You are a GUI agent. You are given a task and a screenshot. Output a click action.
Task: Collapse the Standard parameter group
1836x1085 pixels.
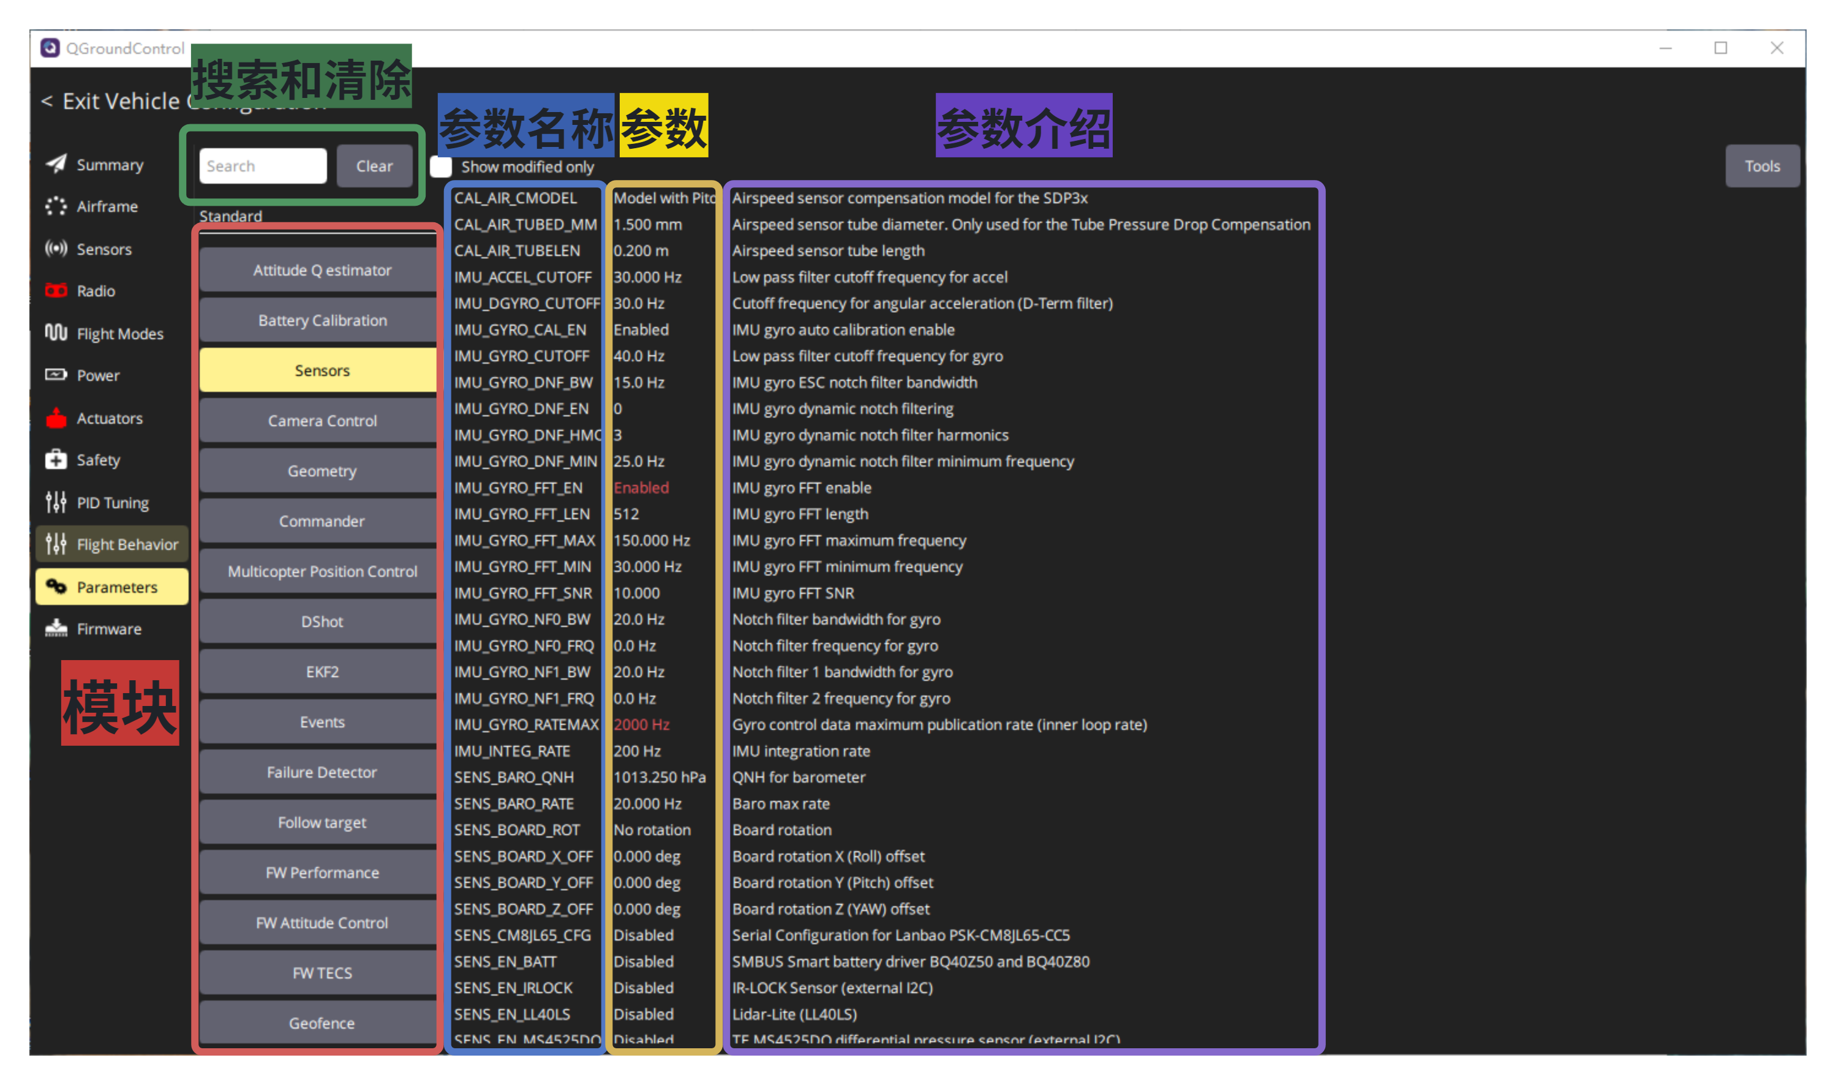231,216
